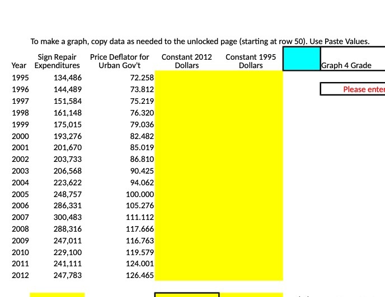Select expenditure value 134,486
The width and height of the screenshot is (385, 297).
pyautogui.click(x=68, y=78)
